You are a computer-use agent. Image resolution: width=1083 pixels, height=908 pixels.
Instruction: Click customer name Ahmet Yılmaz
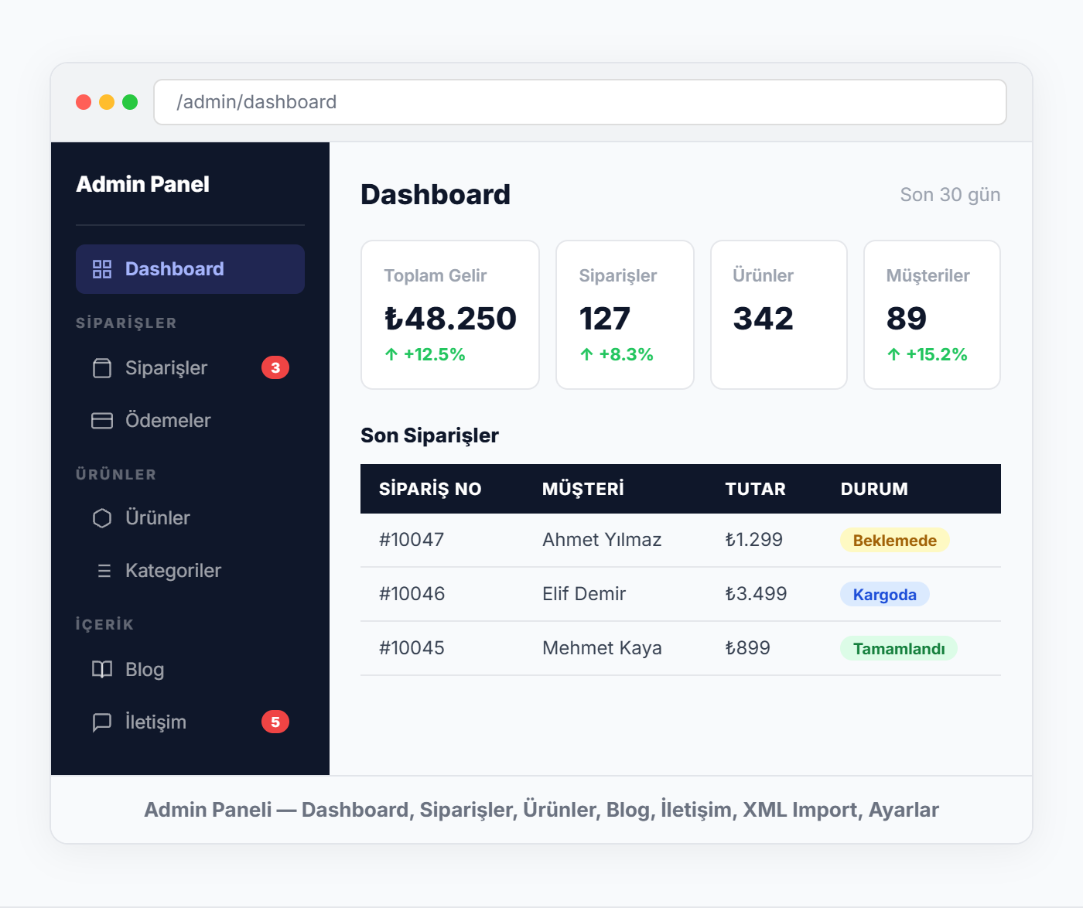(x=602, y=540)
